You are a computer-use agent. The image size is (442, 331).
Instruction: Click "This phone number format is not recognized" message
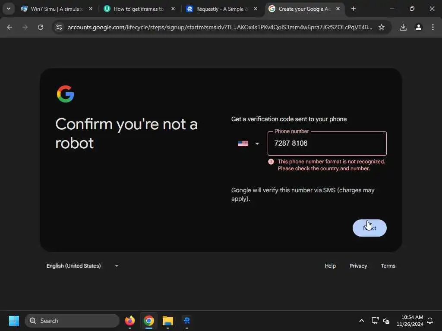tap(331, 165)
